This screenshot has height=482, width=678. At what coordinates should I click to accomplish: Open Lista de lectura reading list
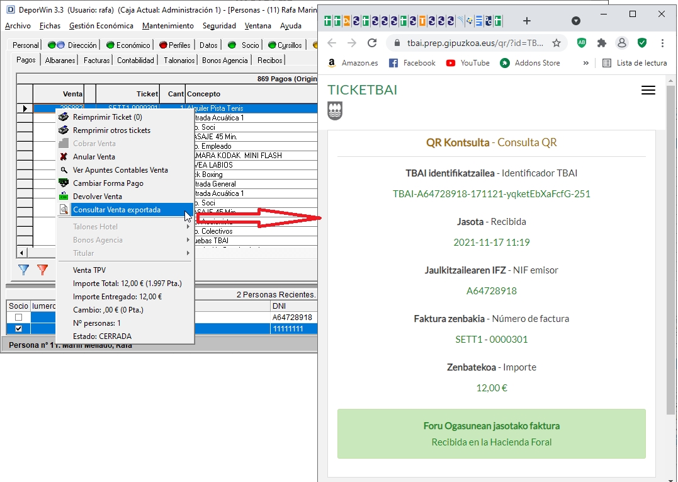click(x=635, y=63)
